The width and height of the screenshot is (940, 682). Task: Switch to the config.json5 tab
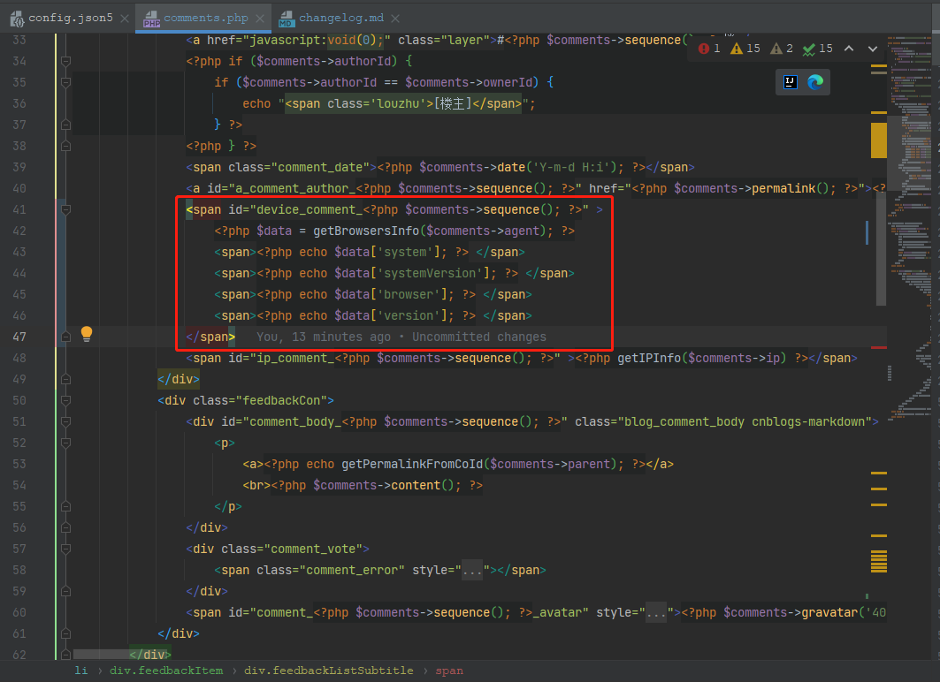pos(70,18)
